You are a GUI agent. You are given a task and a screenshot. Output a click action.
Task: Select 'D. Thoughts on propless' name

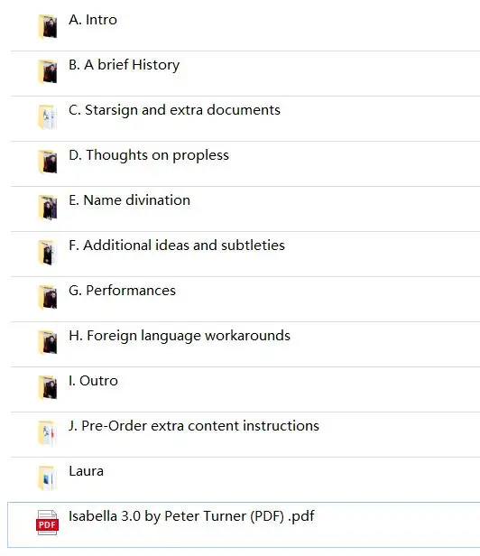149,155
